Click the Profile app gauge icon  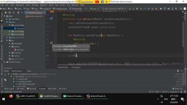149,9
